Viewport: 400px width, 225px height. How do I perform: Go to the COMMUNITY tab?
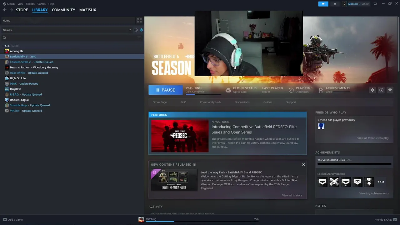point(63,10)
